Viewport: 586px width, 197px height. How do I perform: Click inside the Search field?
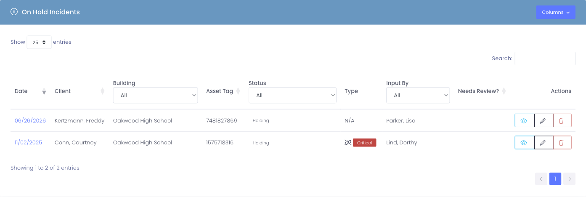point(545,59)
